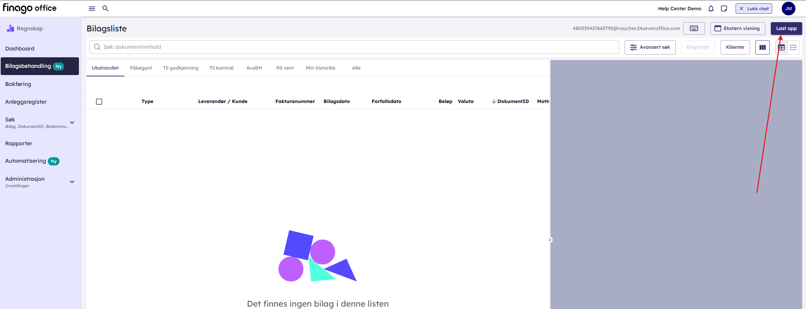Switch to the Påbegynt tab
The width and height of the screenshot is (806, 309).
click(x=141, y=68)
